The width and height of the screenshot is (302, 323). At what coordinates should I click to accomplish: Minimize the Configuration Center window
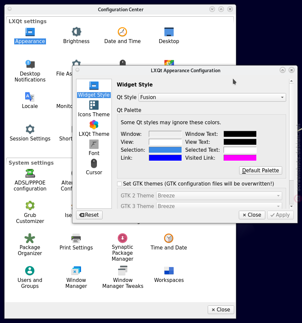pos(212,9)
